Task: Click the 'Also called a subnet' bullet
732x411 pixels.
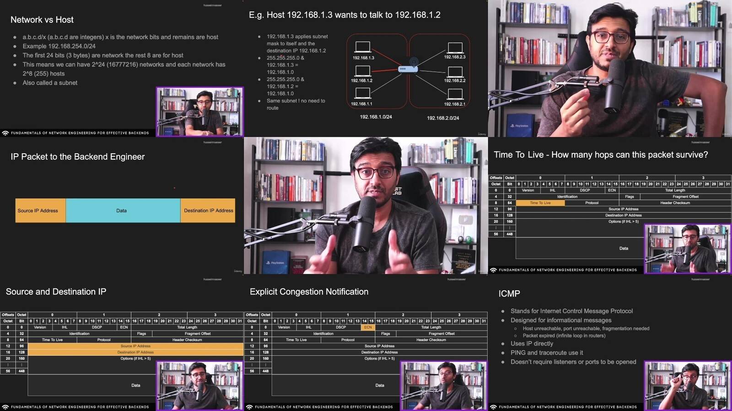Action: (x=50, y=83)
